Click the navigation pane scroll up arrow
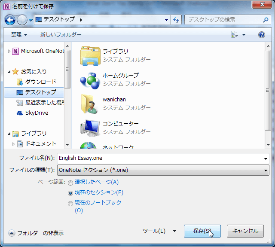The width and height of the screenshot is (275, 247). (67, 46)
